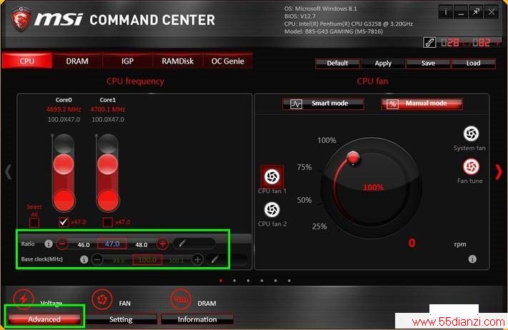This screenshot has width=508, height=330.
Task: Go to next page with right arrow
Action: (499, 171)
